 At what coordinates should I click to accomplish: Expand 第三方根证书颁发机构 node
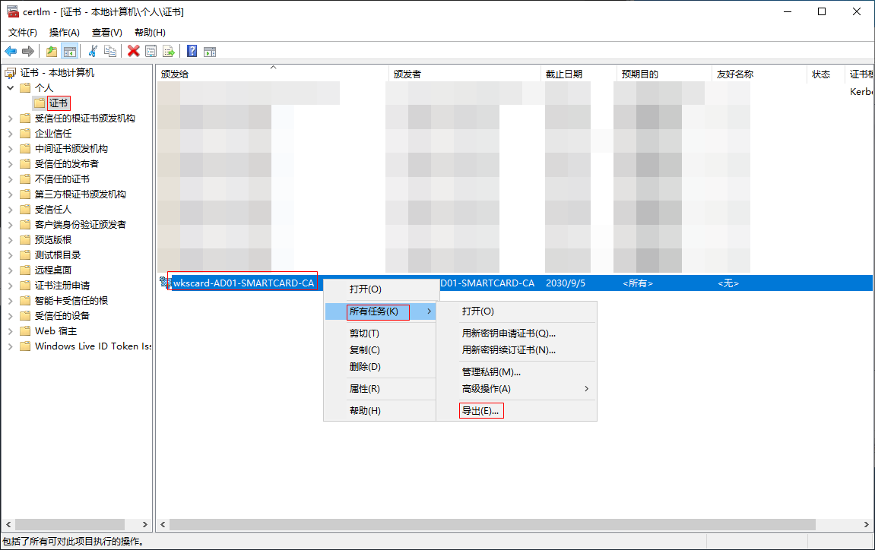(x=10, y=194)
